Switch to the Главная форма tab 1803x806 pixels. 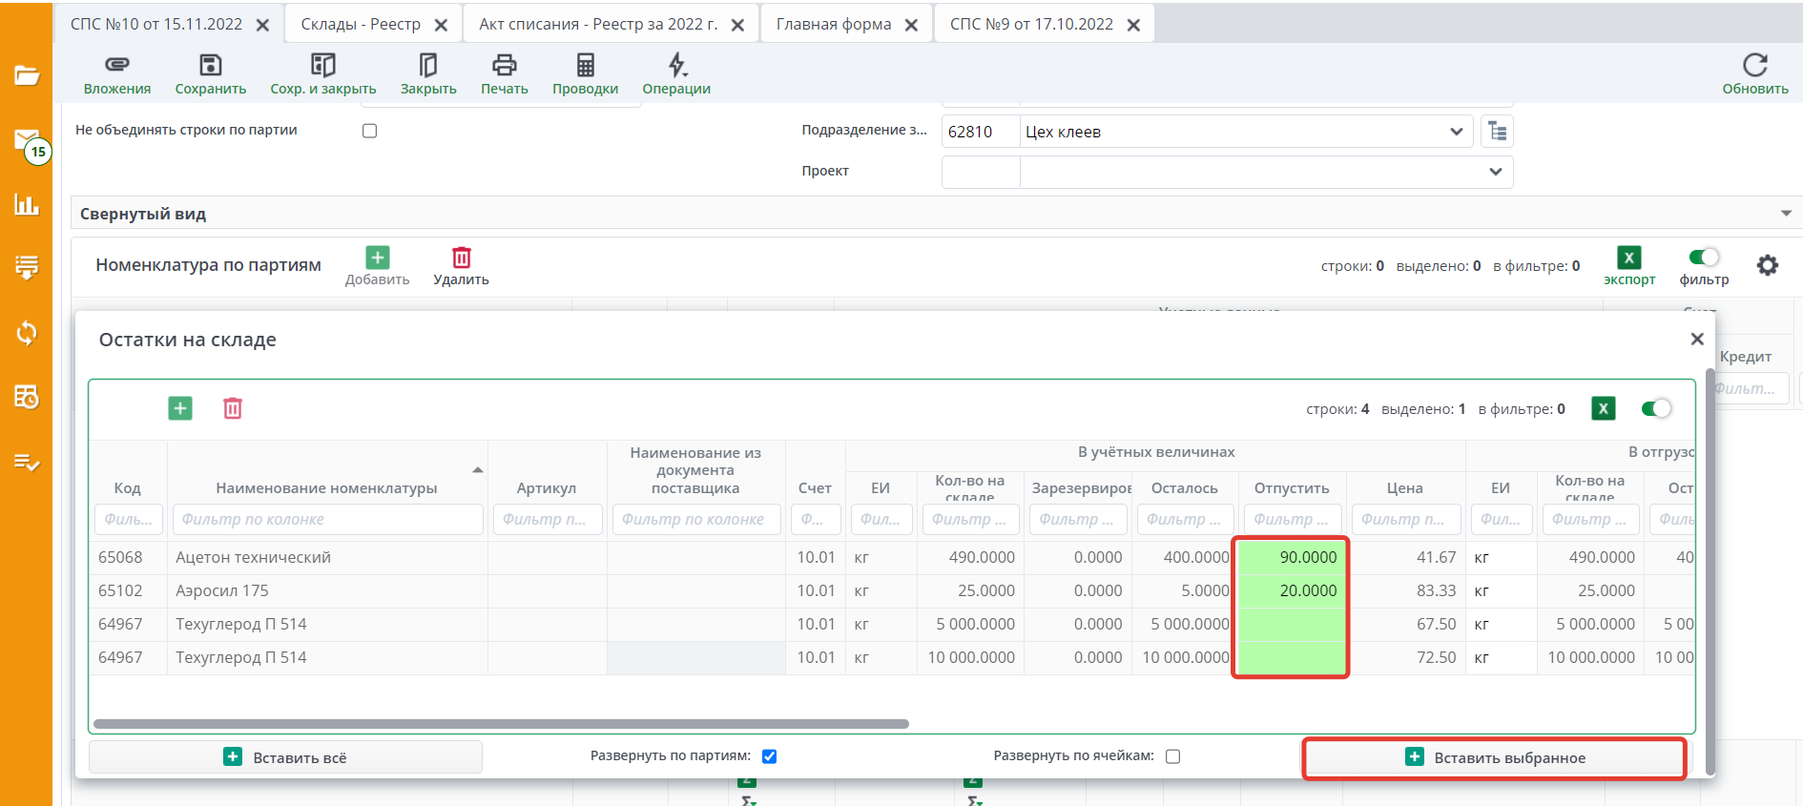click(833, 25)
